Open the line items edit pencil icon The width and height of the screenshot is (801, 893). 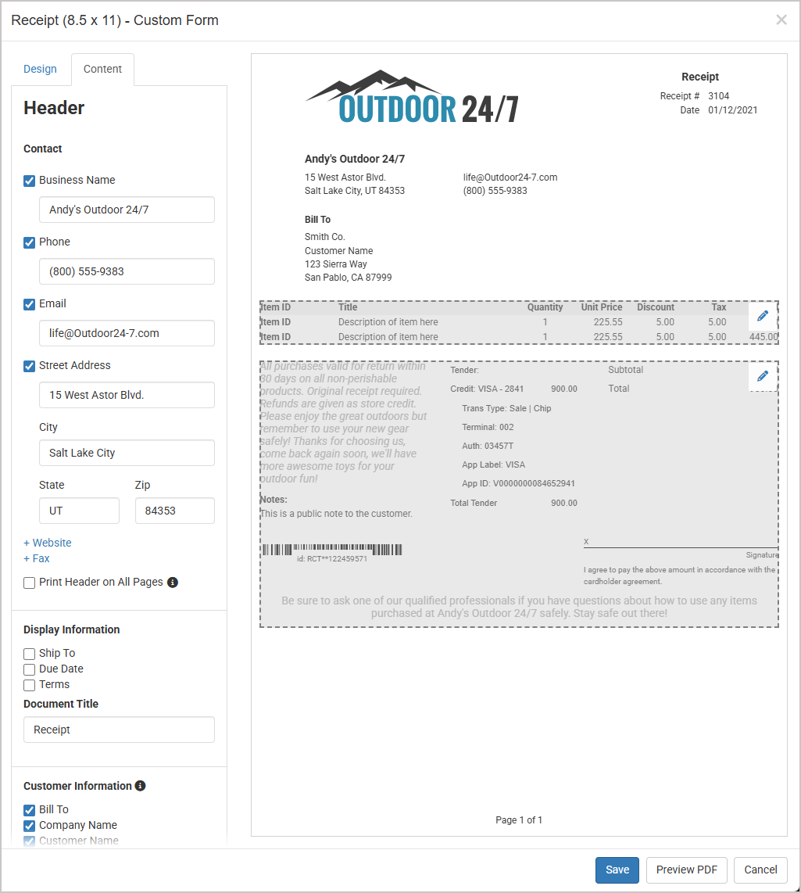point(763,315)
